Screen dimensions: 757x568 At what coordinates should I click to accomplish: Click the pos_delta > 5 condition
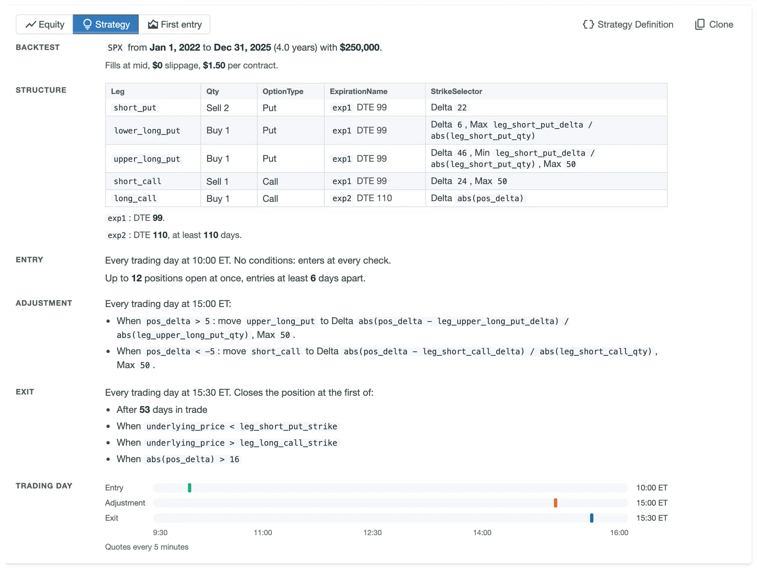point(178,321)
